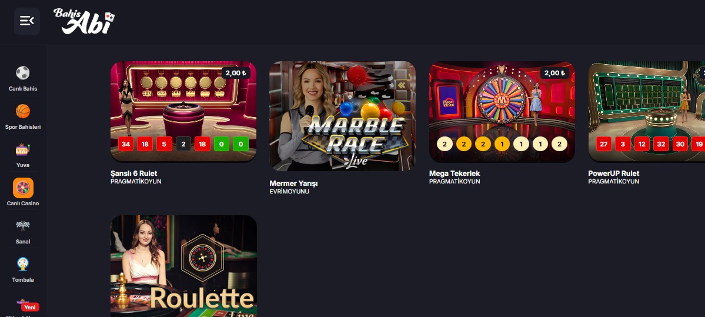Open Mega Tekerlek wheel thumbnail
Screen dimensions: 705x317
point(502,112)
